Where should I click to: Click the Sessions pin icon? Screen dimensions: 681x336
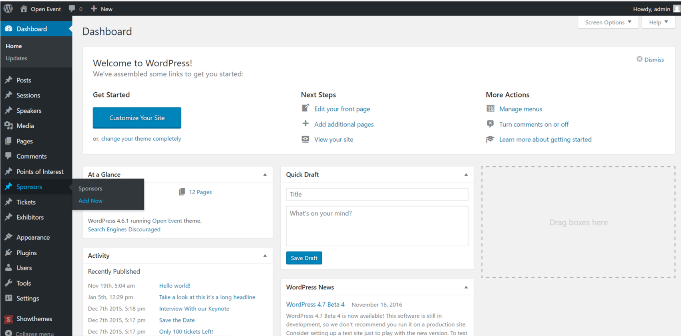tap(8, 95)
